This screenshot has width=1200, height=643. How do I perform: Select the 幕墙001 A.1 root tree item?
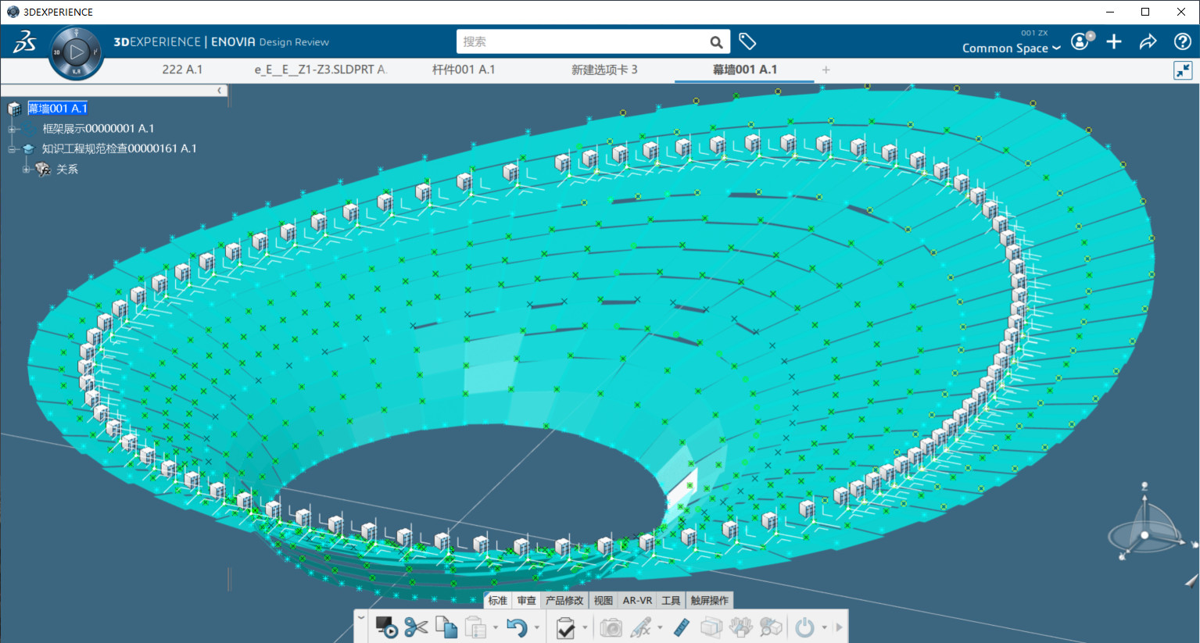click(x=58, y=109)
